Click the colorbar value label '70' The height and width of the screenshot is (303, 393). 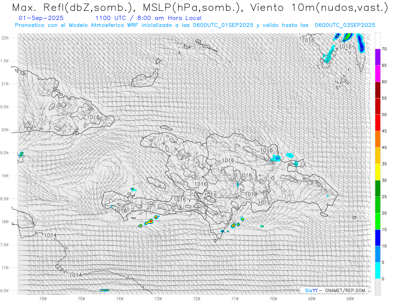click(384, 49)
